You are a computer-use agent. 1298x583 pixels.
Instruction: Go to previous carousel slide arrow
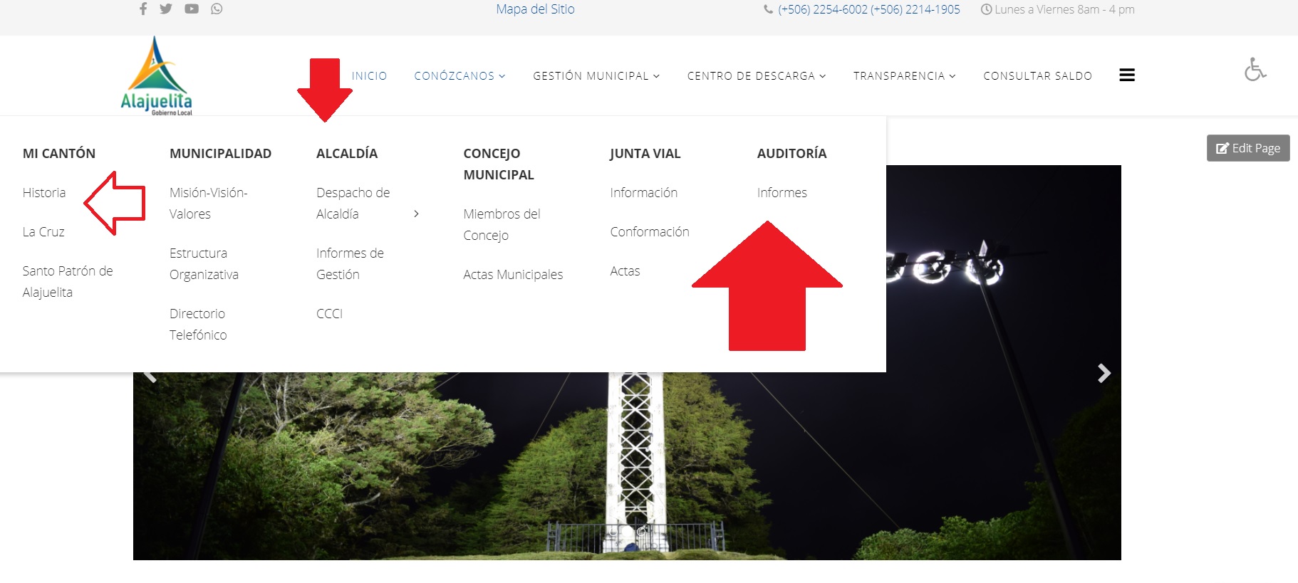[x=150, y=375]
